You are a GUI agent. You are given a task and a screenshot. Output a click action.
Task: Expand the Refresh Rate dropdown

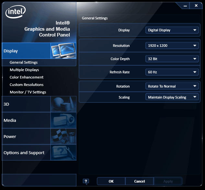172,72
